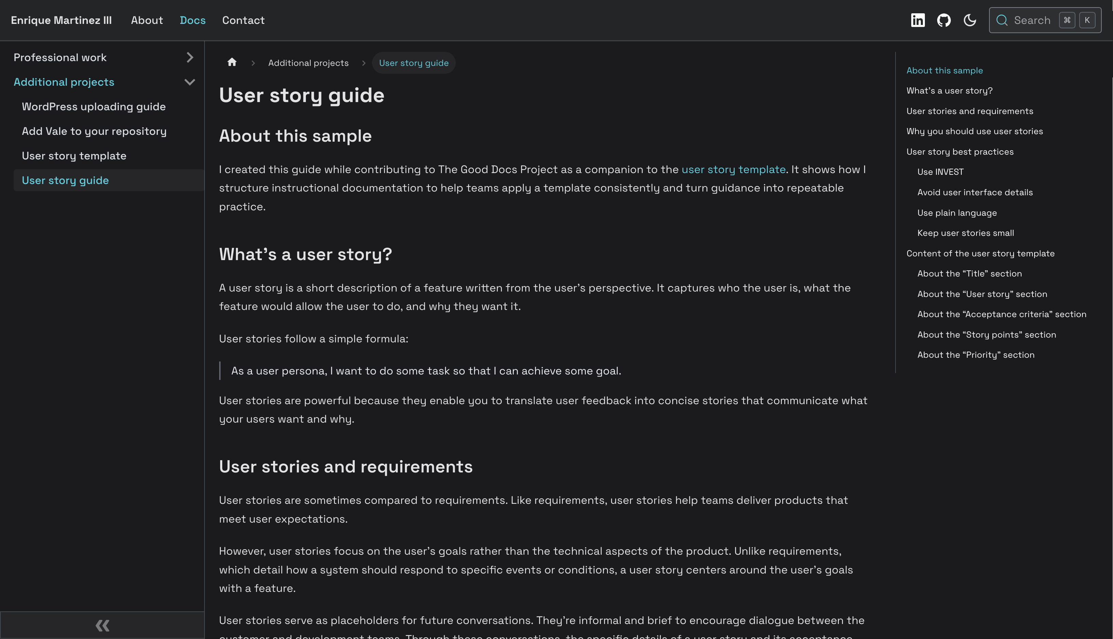
Task: Click Enrique Martinez III site title
Action: tap(61, 20)
